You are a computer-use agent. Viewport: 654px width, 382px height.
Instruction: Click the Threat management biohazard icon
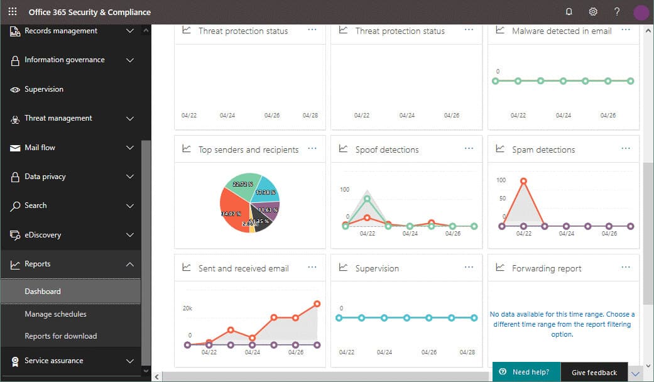[x=16, y=119]
